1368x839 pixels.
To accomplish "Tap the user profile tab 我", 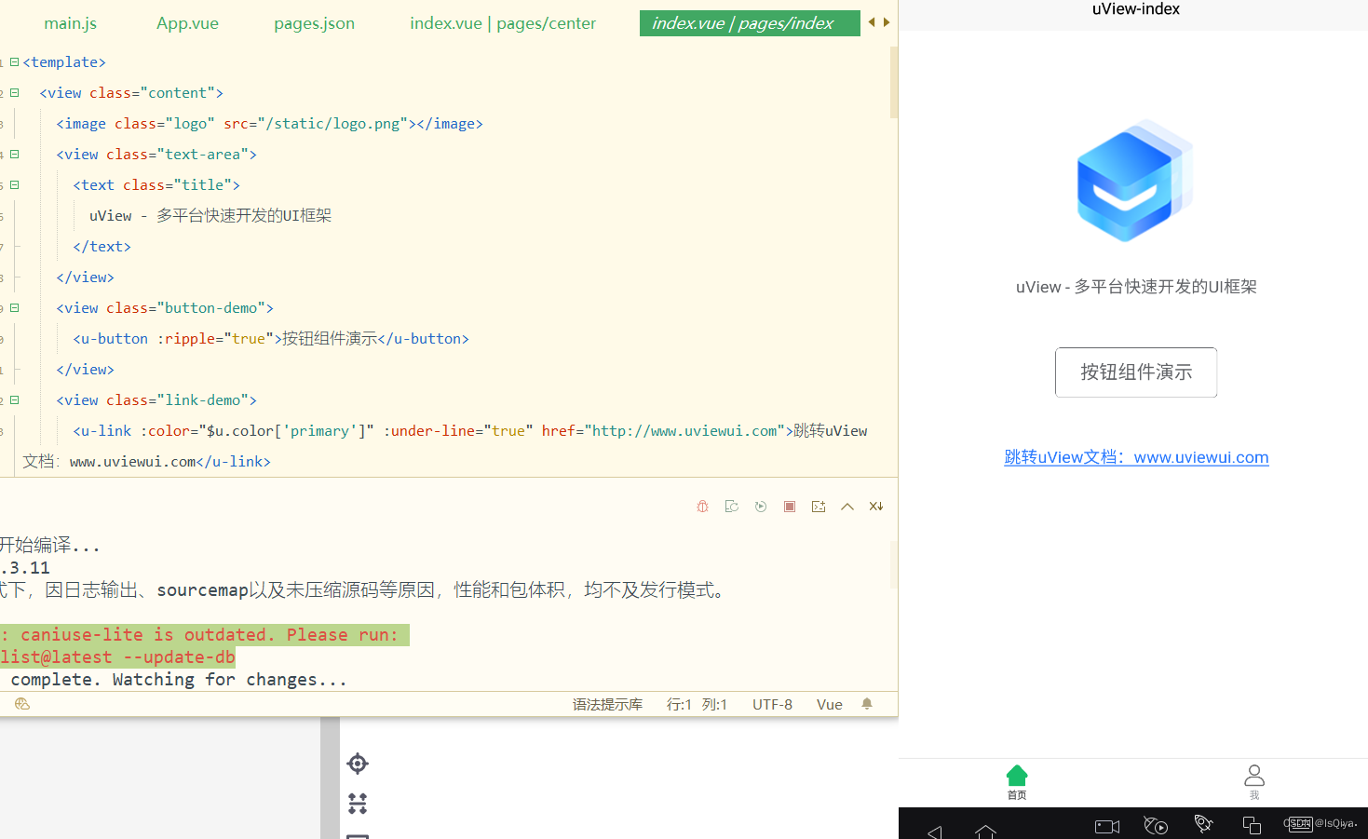I will [x=1254, y=782].
